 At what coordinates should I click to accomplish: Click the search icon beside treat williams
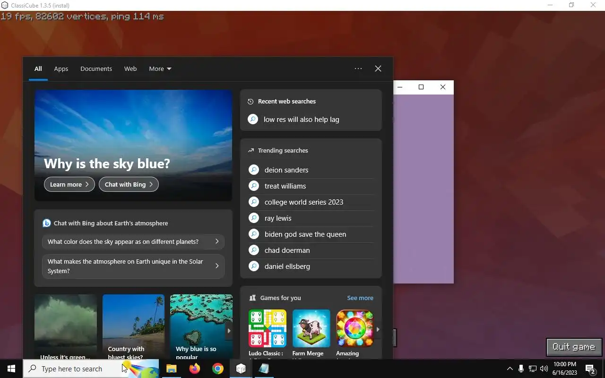point(254,186)
